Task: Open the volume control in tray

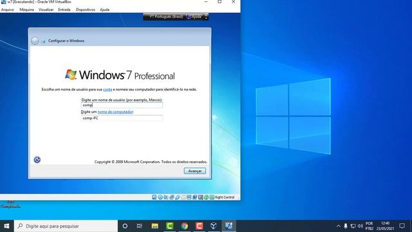Action: tap(360, 226)
